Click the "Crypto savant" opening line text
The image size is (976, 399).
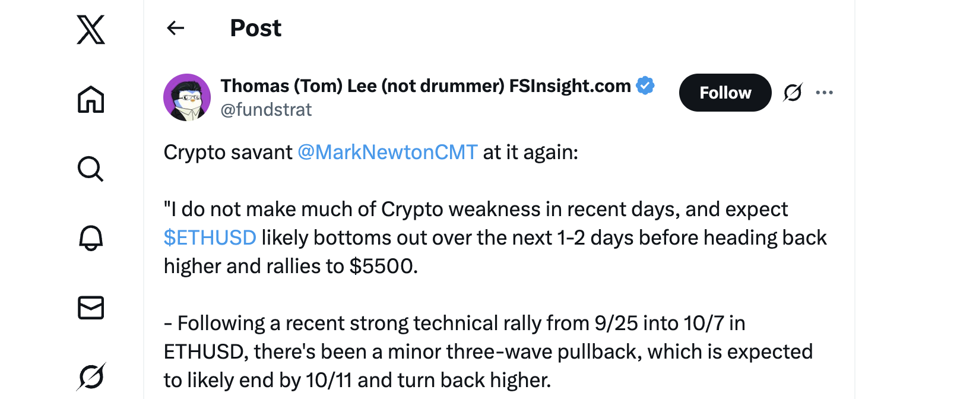click(x=228, y=153)
